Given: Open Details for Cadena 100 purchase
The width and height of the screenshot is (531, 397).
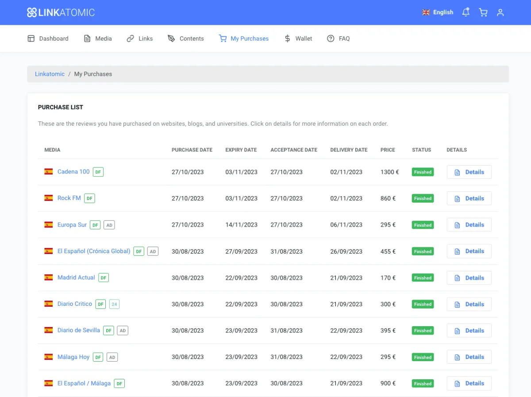Looking at the screenshot, I should 469,172.
